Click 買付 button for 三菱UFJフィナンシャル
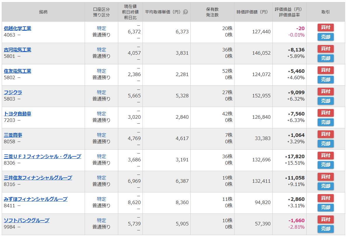Image resolution: width=346 pixels, height=238 pixels. [326, 155]
